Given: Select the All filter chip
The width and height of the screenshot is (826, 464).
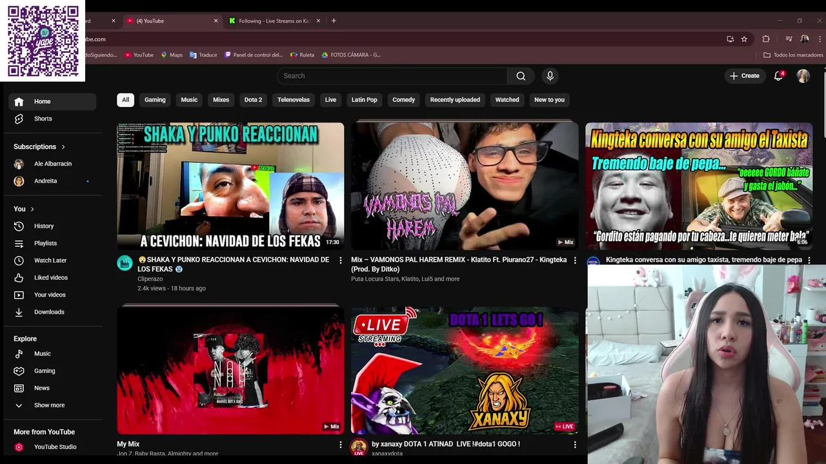Looking at the screenshot, I should tap(125, 100).
